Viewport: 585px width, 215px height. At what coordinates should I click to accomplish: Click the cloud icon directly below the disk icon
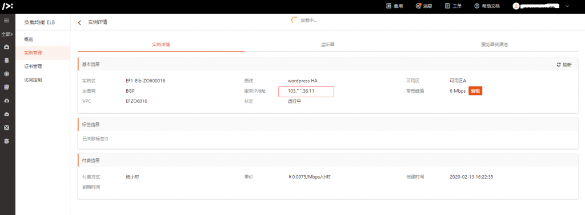click(x=6, y=101)
